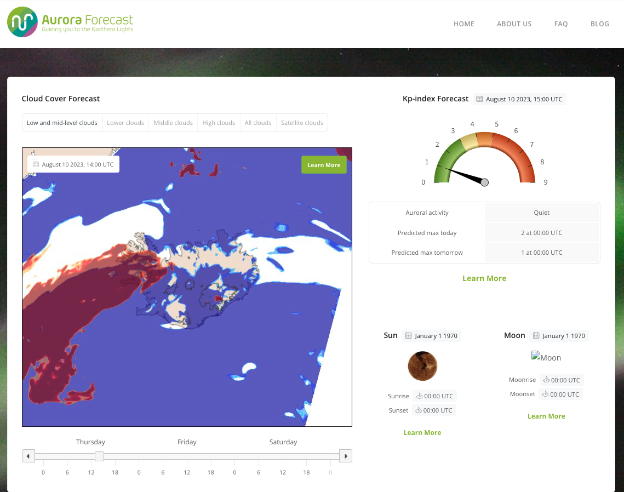Click the sunrise time icon
This screenshot has height=492, width=624.
point(419,396)
